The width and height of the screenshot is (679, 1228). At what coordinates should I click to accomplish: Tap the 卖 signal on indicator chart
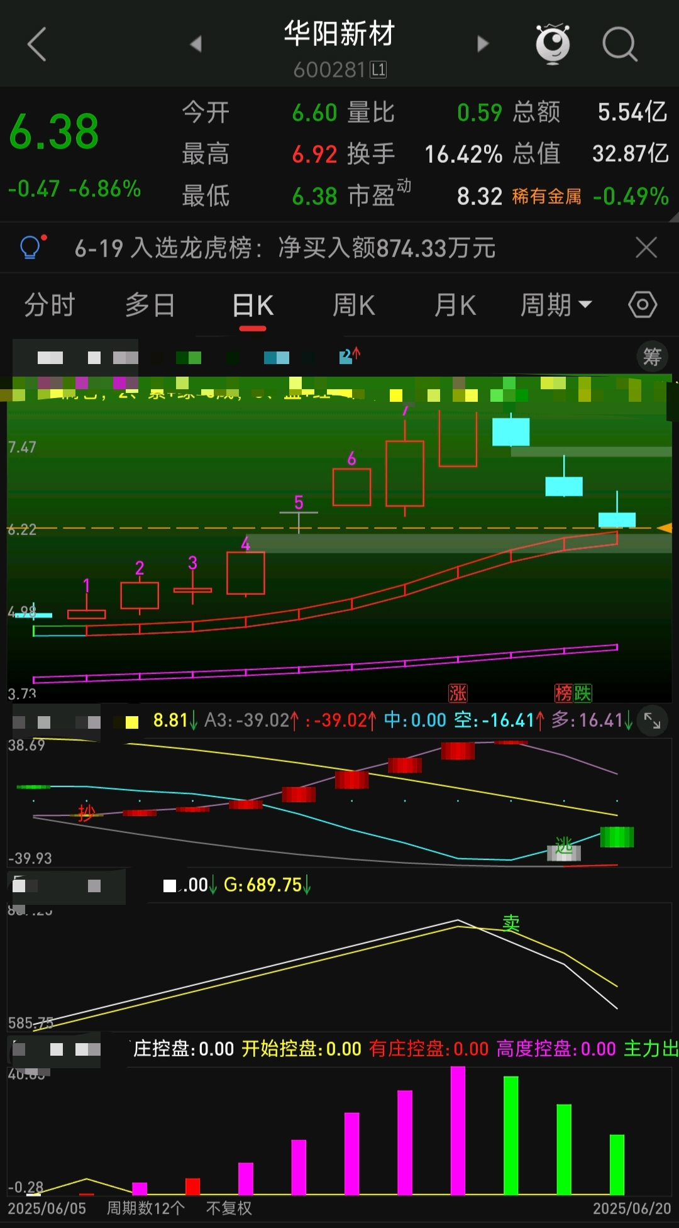tap(511, 923)
